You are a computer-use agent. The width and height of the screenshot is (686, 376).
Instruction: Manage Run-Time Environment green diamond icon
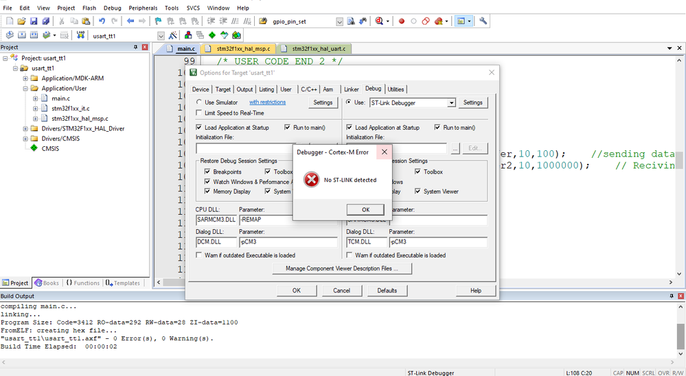click(212, 36)
